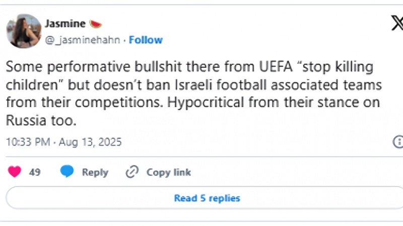Open the 10:33 PM time link
The height and width of the screenshot is (226, 403).
point(28,142)
